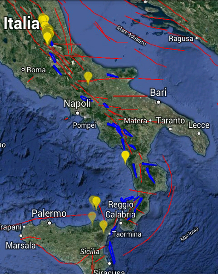
Task: Select the yellow pin on the Calabrian coast
Action: [x=125, y=157]
